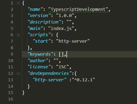This screenshot has width=137, height=104.
Task: Click the "index.js" value
Action: point(61,29)
